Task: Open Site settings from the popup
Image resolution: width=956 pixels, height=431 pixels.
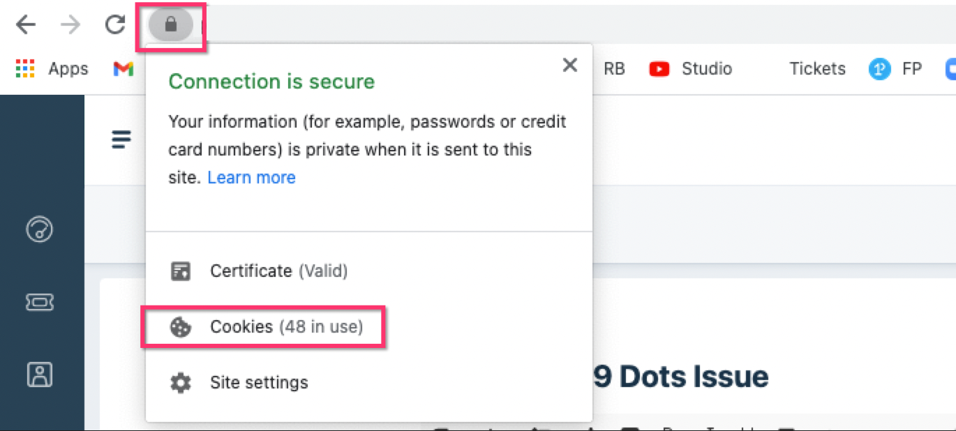Action: click(258, 382)
